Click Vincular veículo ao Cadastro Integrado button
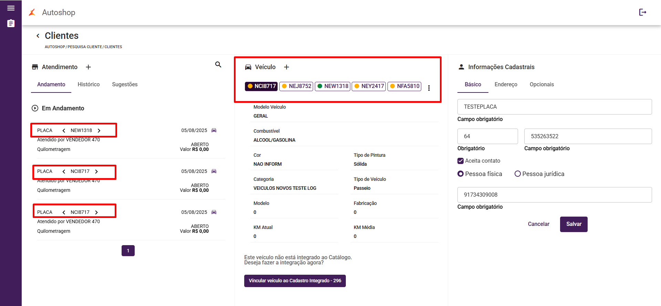Viewport: 661px width, 306px height. pos(295,281)
